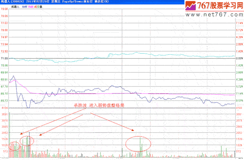Click the 79.08 top price label
This screenshot has height=160, width=244.
[4, 9]
